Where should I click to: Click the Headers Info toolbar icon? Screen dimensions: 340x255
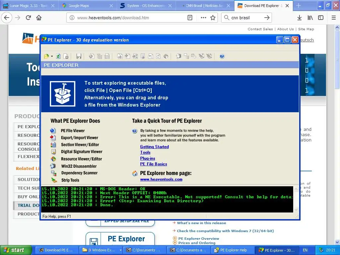pos(92,56)
